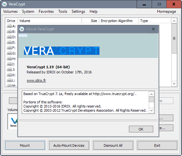
Task: Click 'Copyright © 2013-2016 IDRIX' line
Action: [x=62, y=106]
